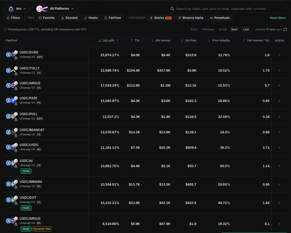
Task: Click the search by token input field
Action: tap(227, 9)
